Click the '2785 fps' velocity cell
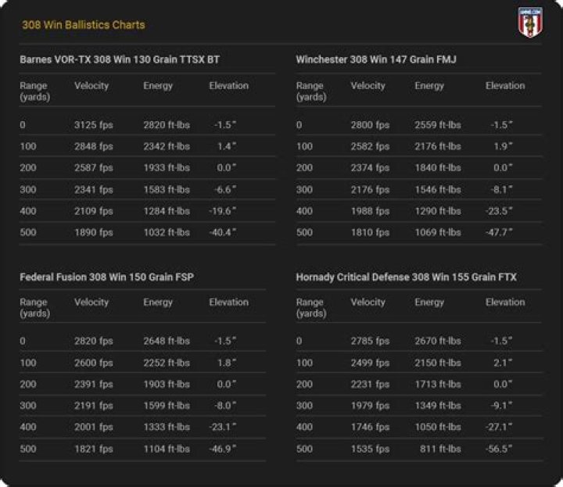The width and height of the screenshot is (563, 487). point(370,341)
